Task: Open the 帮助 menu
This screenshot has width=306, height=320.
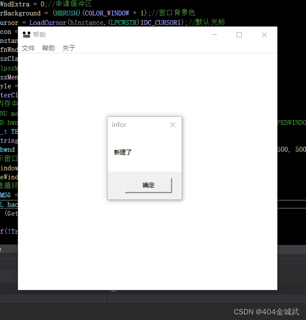Action: (x=48, y=48)
